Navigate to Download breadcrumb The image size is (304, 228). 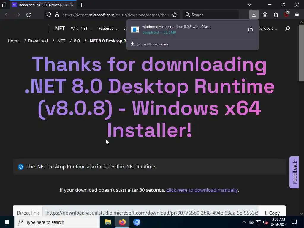click(x=38, y=41)
